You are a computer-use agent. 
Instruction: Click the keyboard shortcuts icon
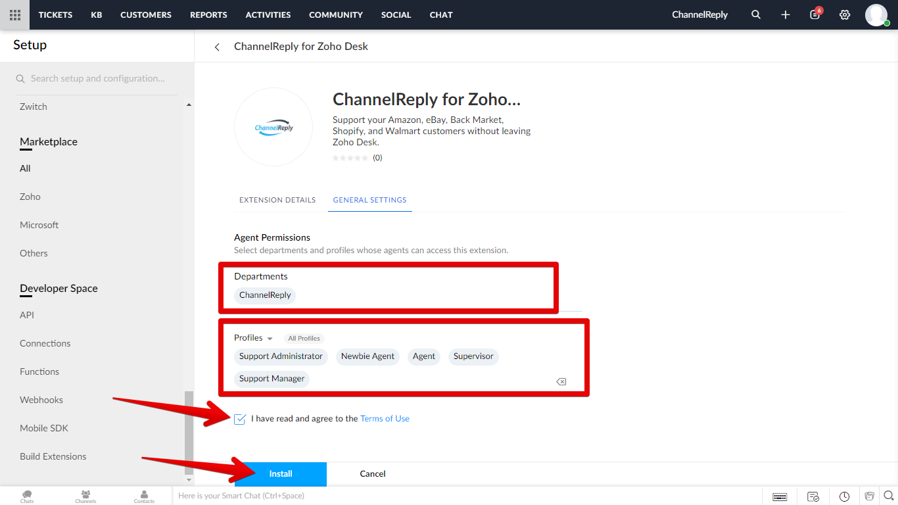780,496
